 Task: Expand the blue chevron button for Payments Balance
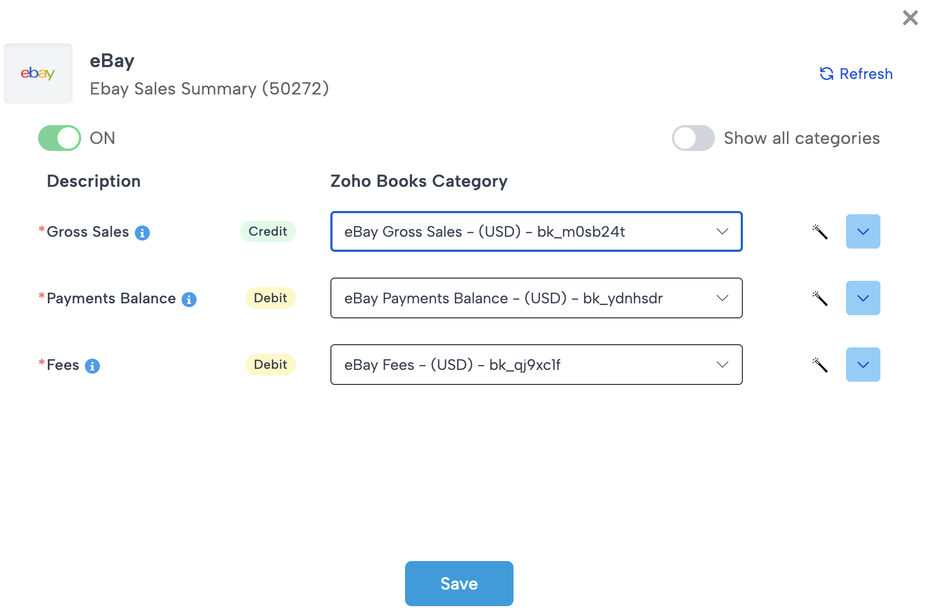point(863,298)
